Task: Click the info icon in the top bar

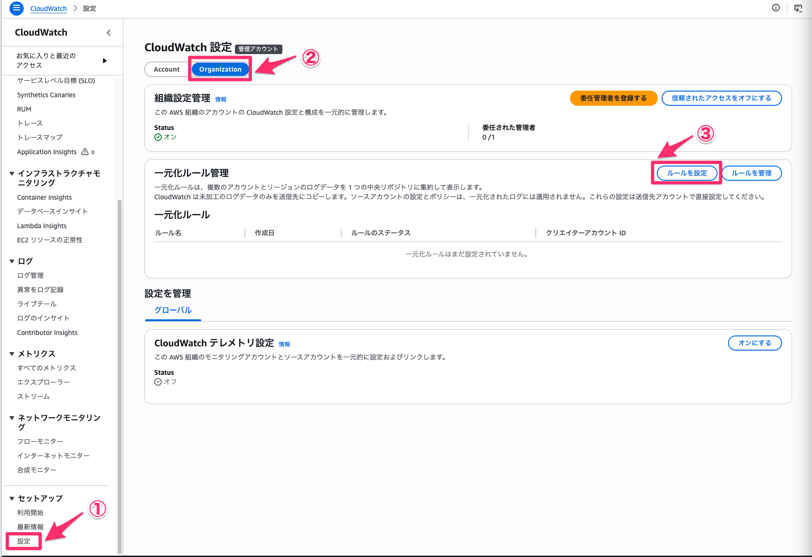Action: (x=775, y=8)
